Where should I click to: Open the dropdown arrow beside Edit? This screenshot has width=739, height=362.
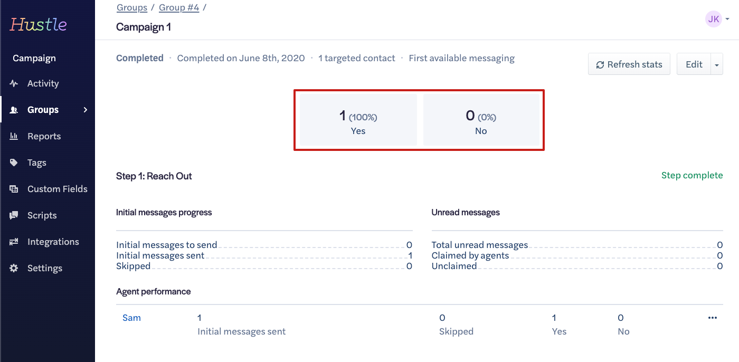pos(717,65)
